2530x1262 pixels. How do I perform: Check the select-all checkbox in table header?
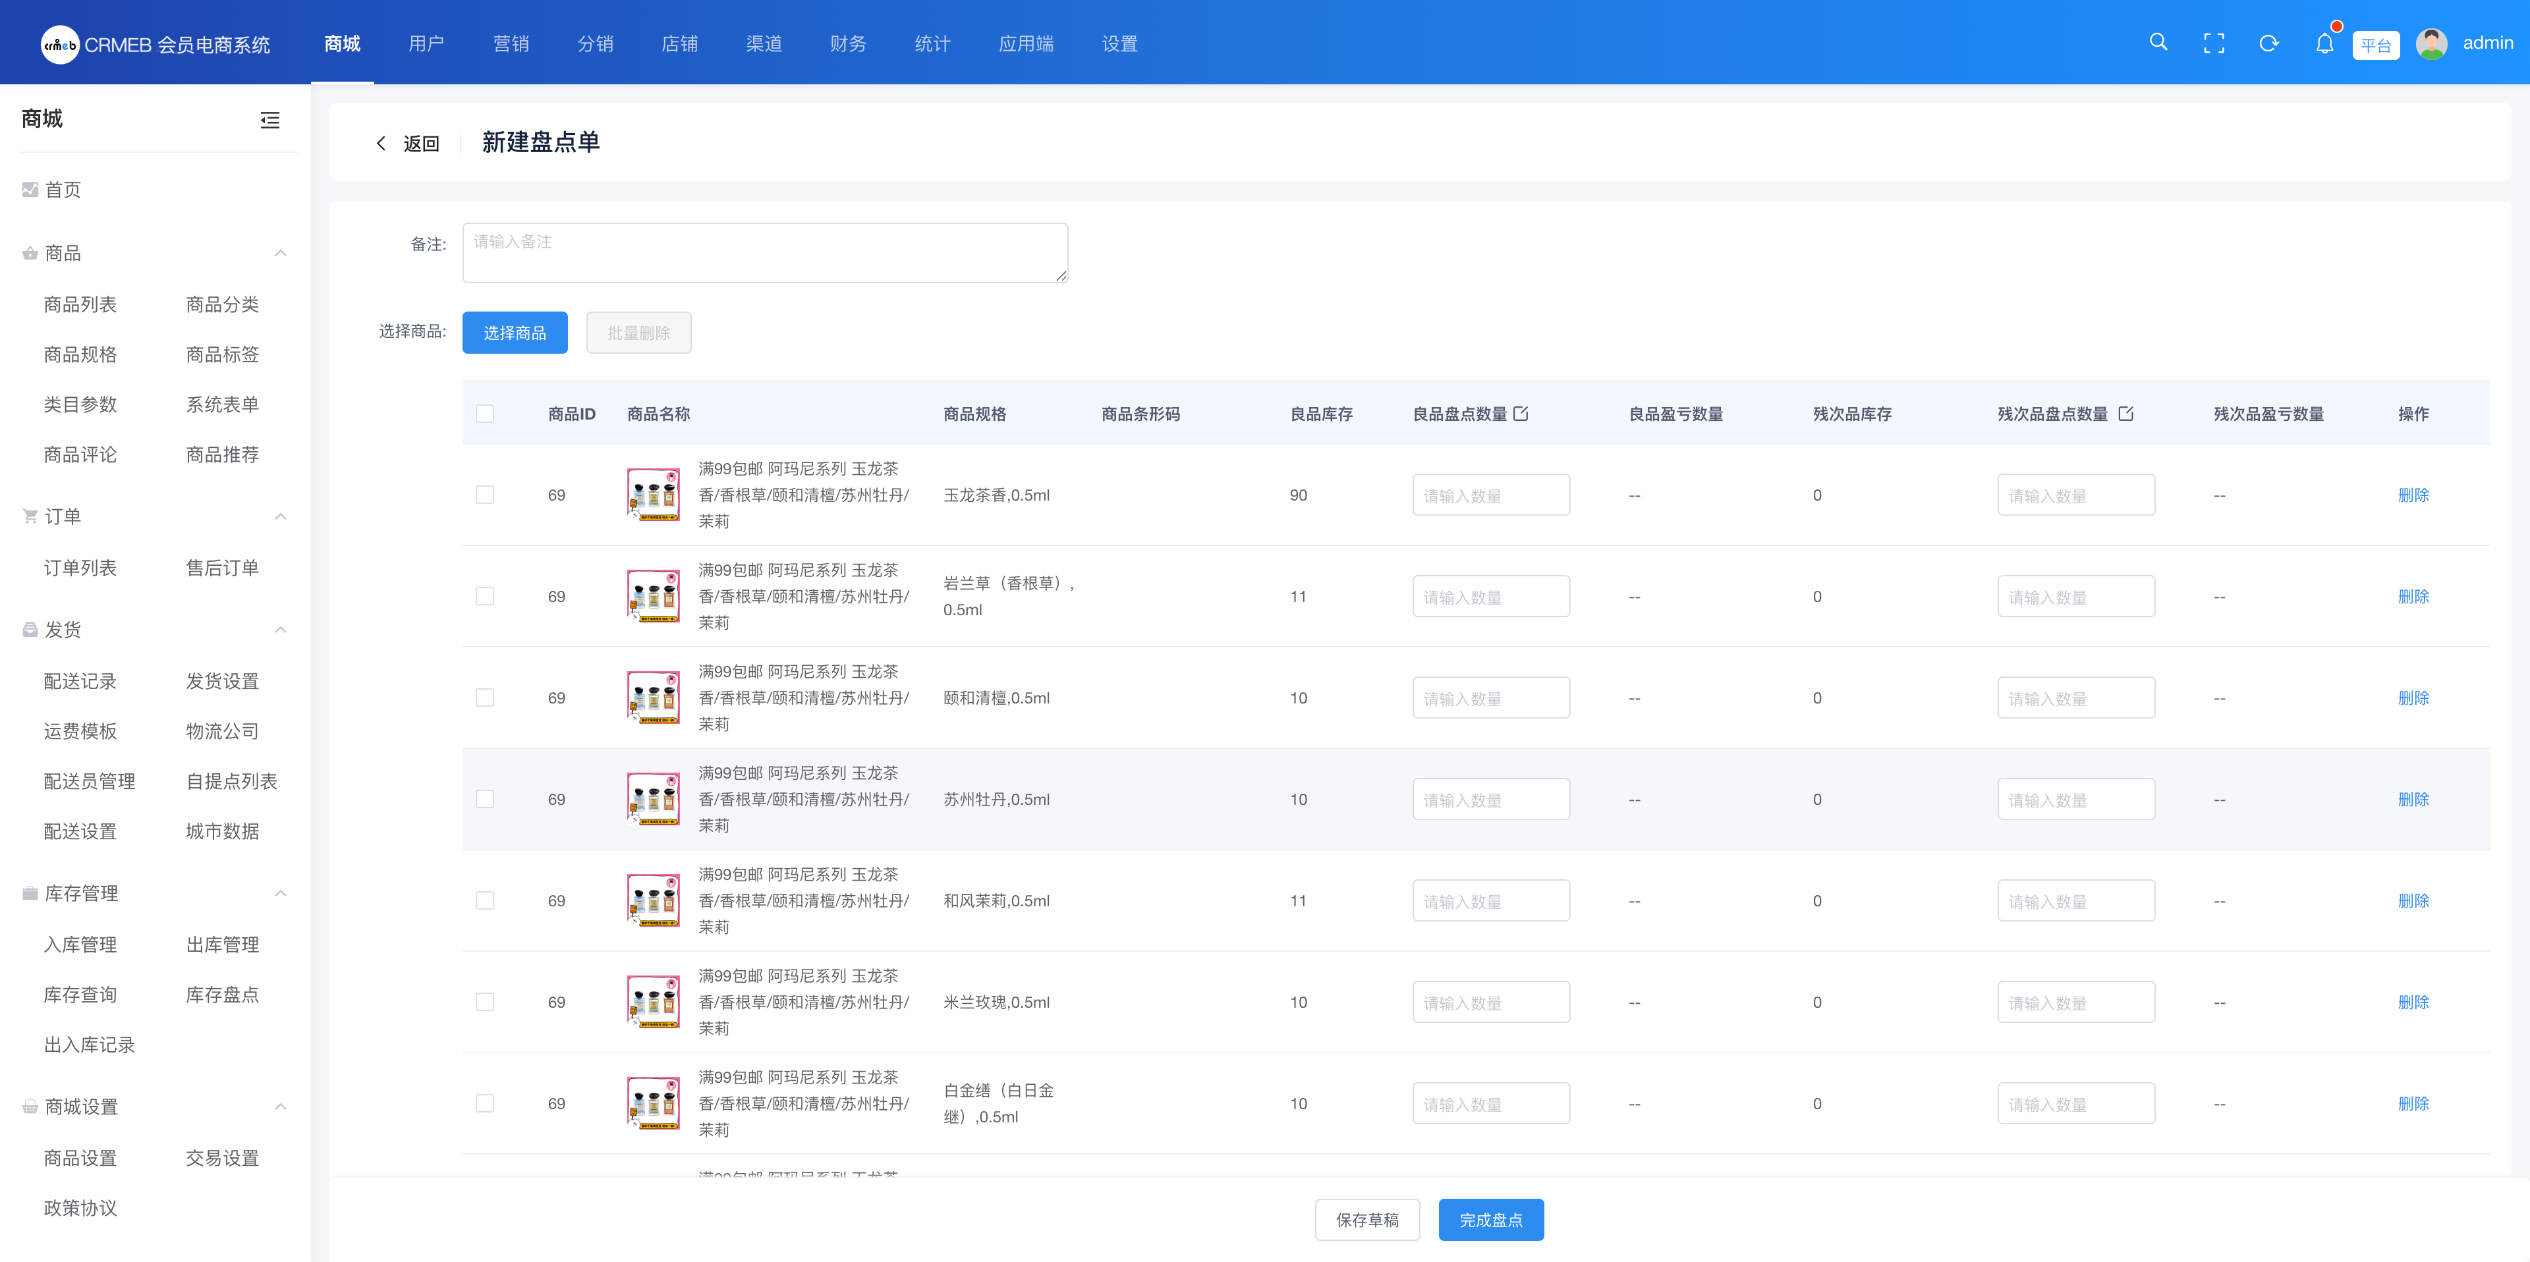(x=485, y=414)
